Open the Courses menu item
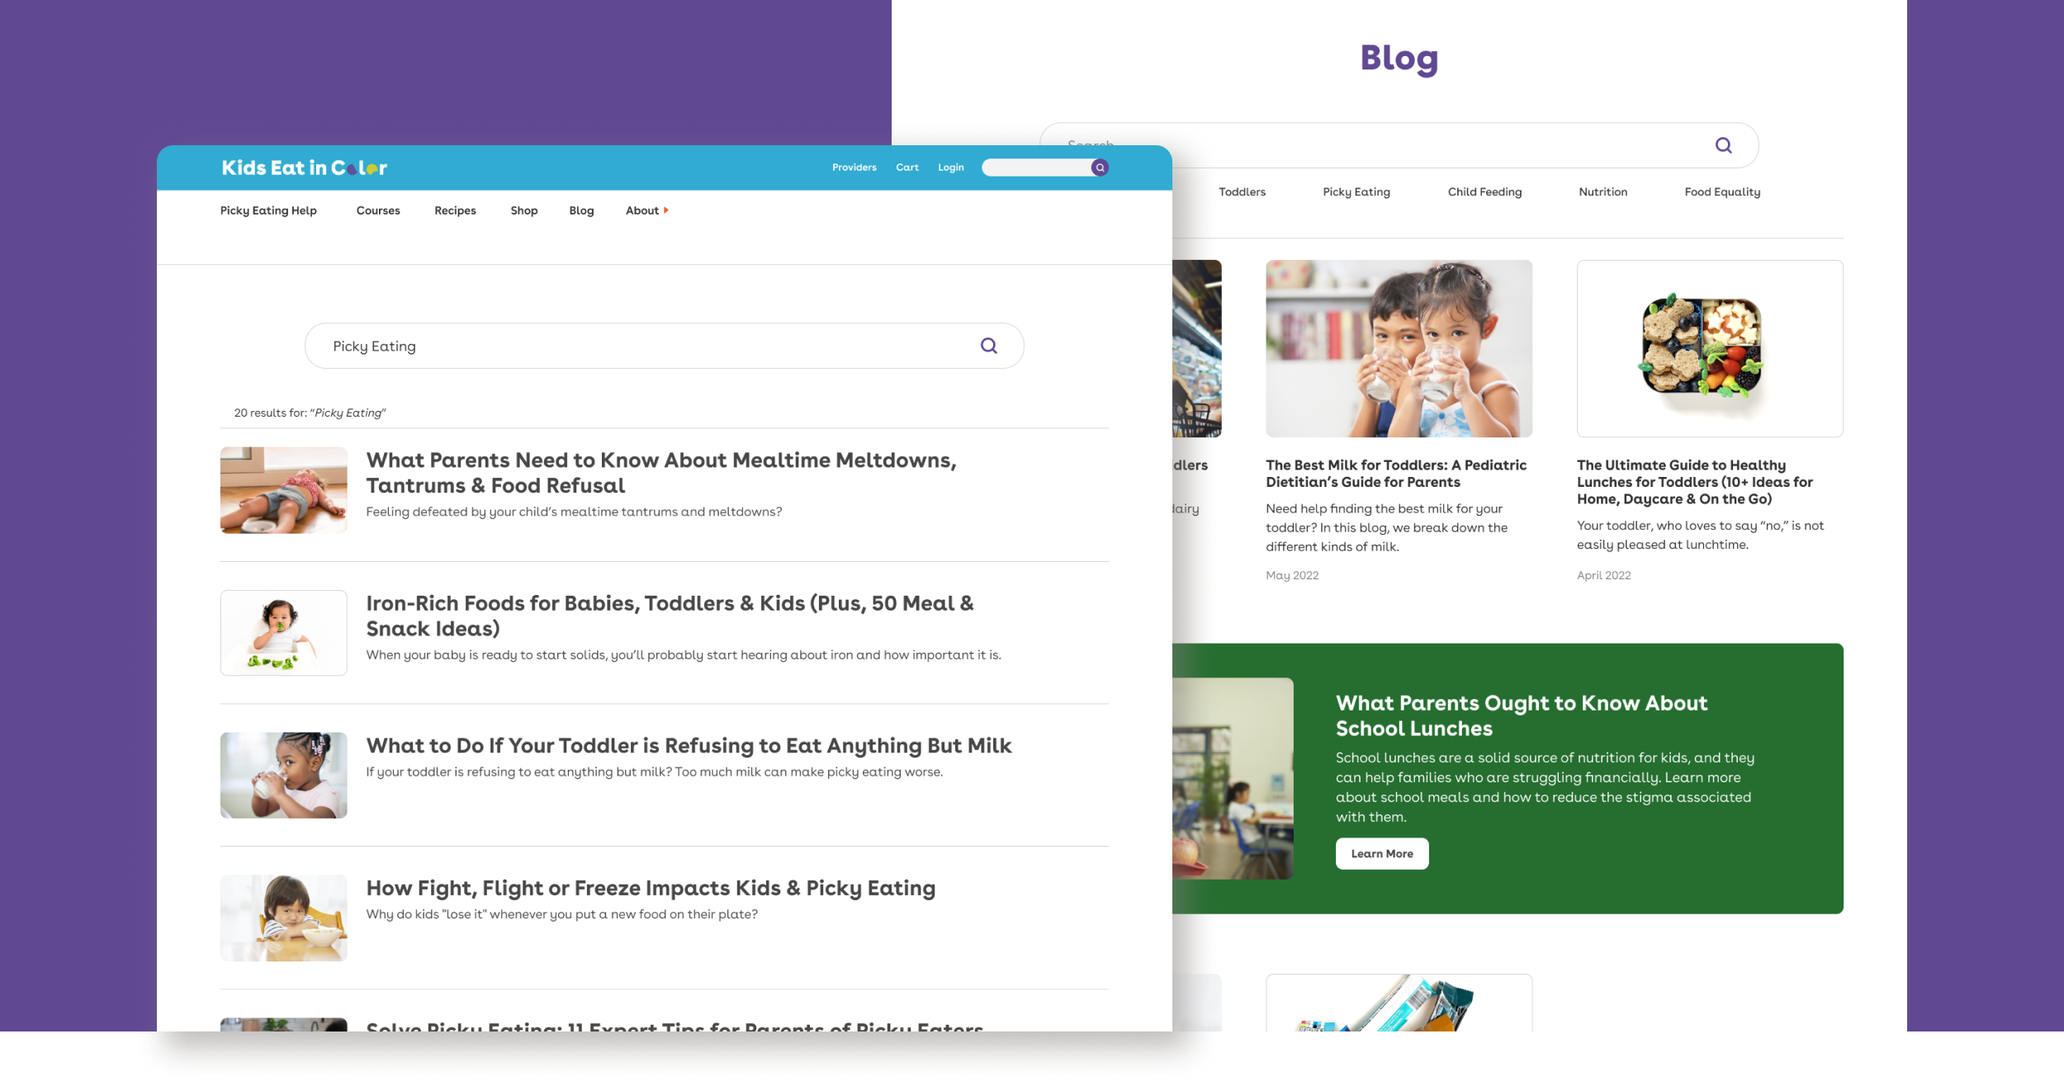This screenshot has width=2064, height=1081. point(378,210)
